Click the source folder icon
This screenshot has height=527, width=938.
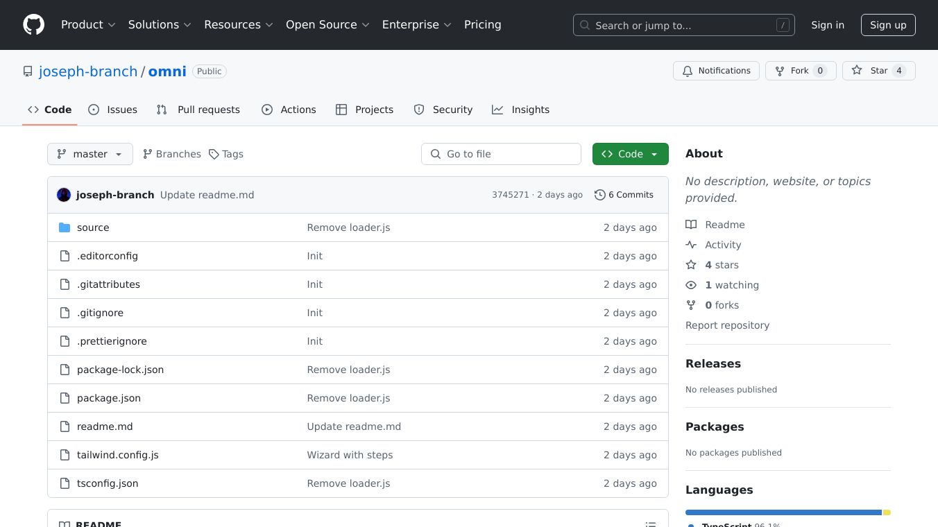65,227
